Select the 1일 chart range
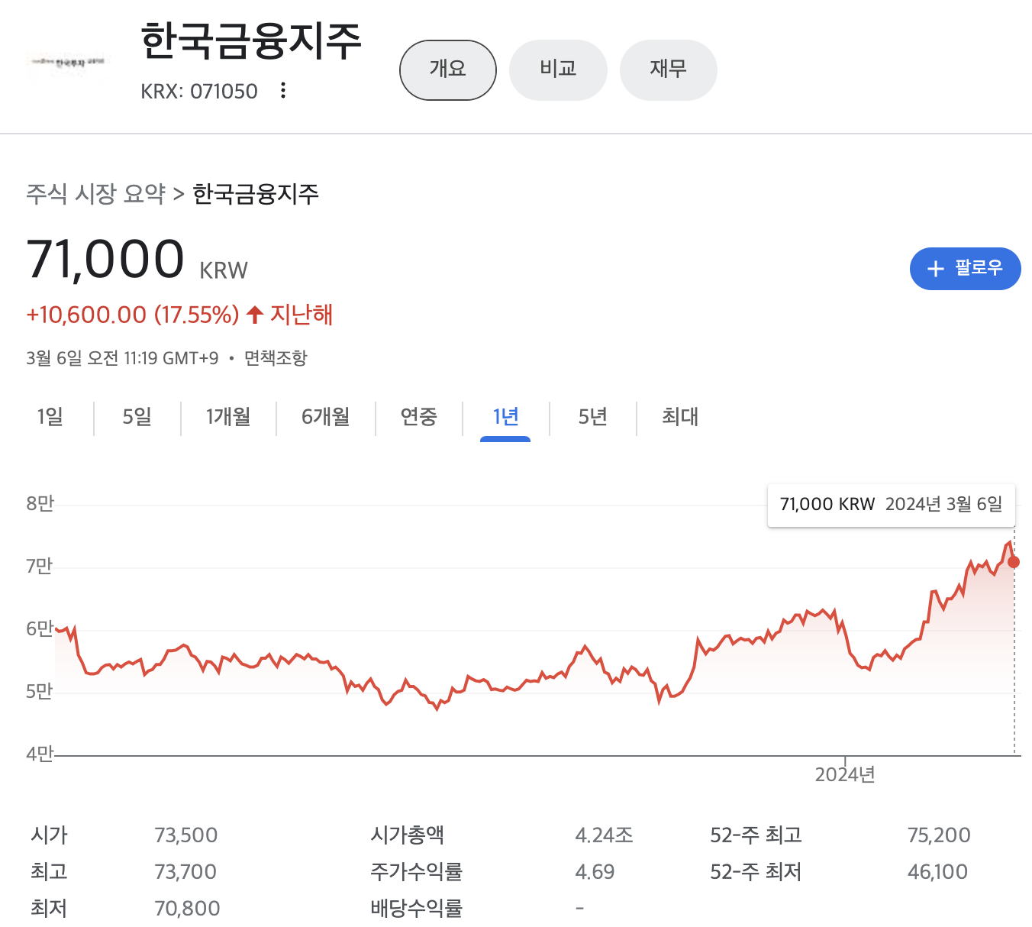 50,417
